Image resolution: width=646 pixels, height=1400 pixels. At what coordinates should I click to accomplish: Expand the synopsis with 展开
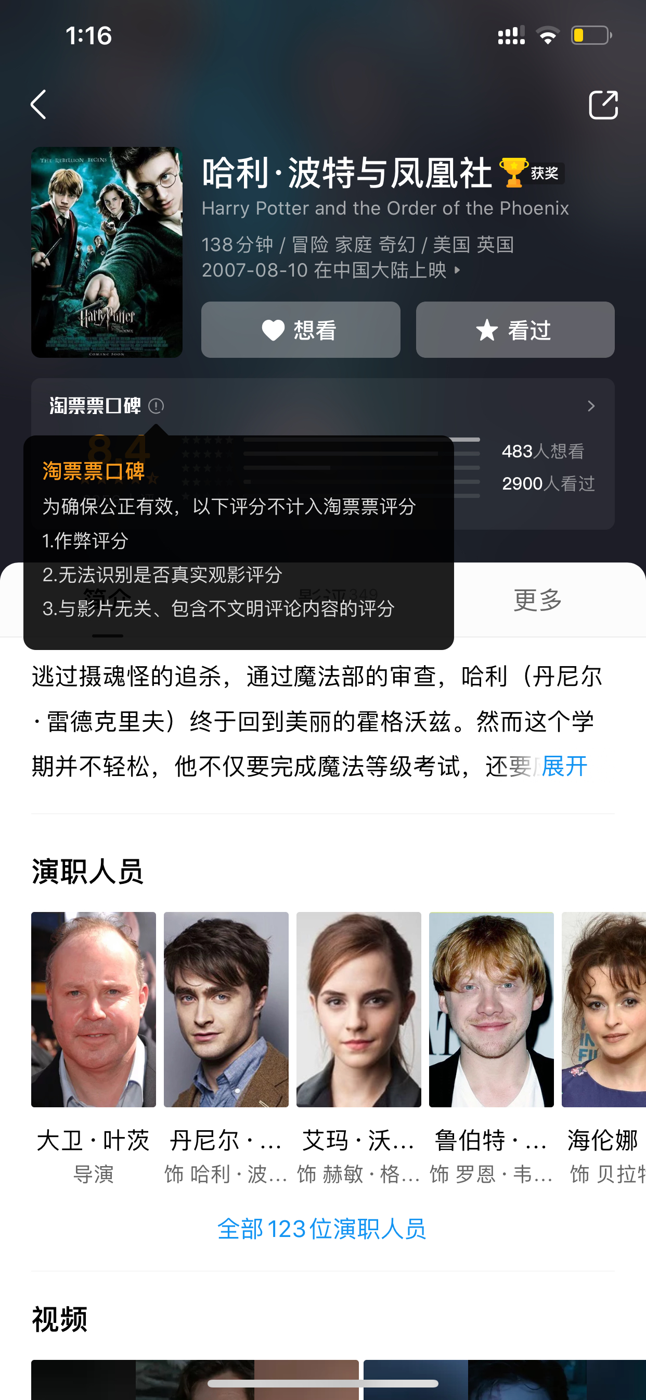(x=564, y=766)
